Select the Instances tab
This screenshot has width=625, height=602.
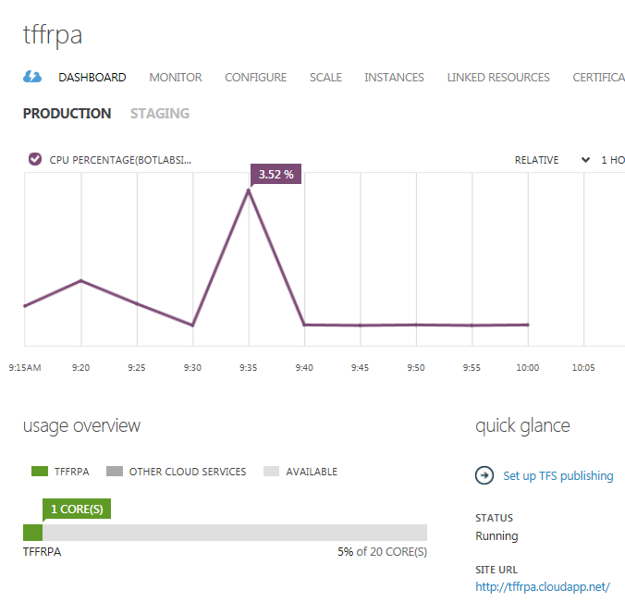tap(394, 78)
